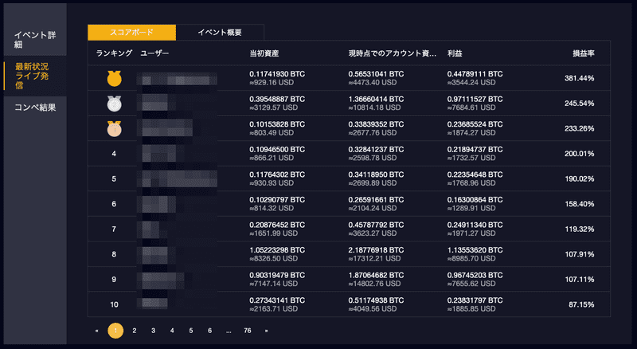Click the 200.01% profit rate value
The height and width of the screenshot is (349, 637).
tap(580, 154)
